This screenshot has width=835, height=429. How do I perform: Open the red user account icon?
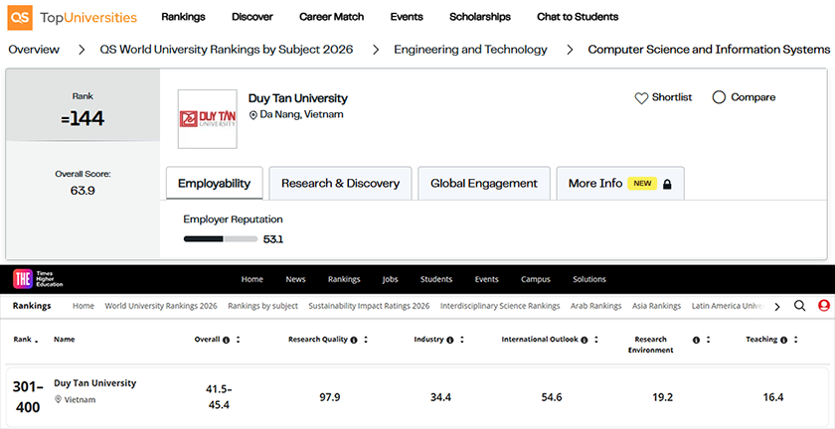(824, 306)
